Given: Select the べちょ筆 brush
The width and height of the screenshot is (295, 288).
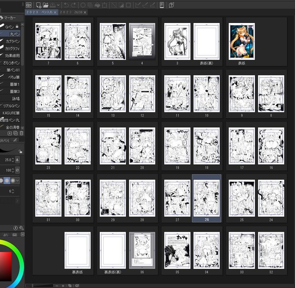Looking at the screenshot, I should coord(10,77).
